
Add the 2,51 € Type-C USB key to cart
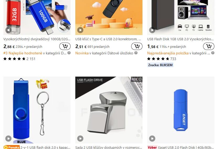[137, 46]
